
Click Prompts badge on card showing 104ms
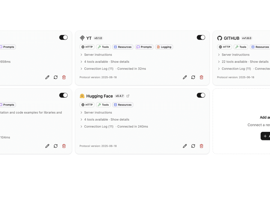click(8, 105)
